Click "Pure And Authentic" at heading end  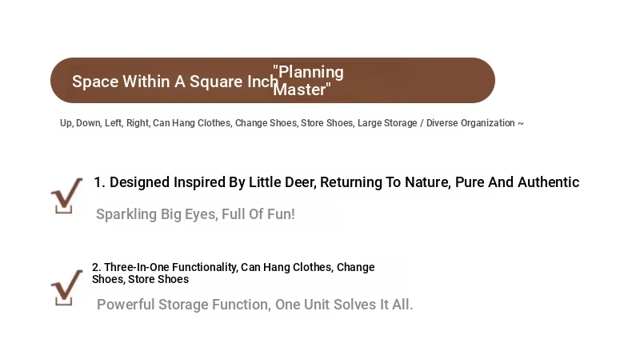point(517,182)
